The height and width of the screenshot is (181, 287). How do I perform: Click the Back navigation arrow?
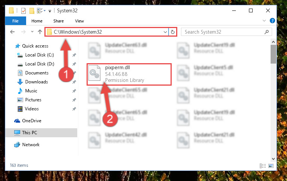[x=12, y=32]
